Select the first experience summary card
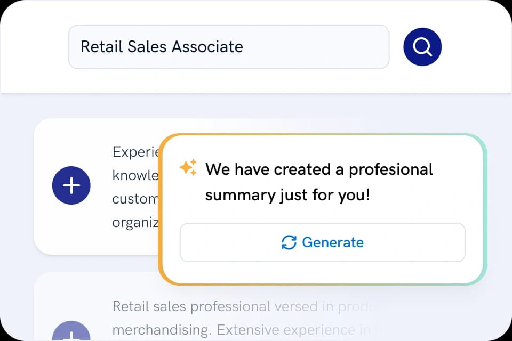Screen dimensions: 512x341 pyautogui.click(x=96, y=185)
